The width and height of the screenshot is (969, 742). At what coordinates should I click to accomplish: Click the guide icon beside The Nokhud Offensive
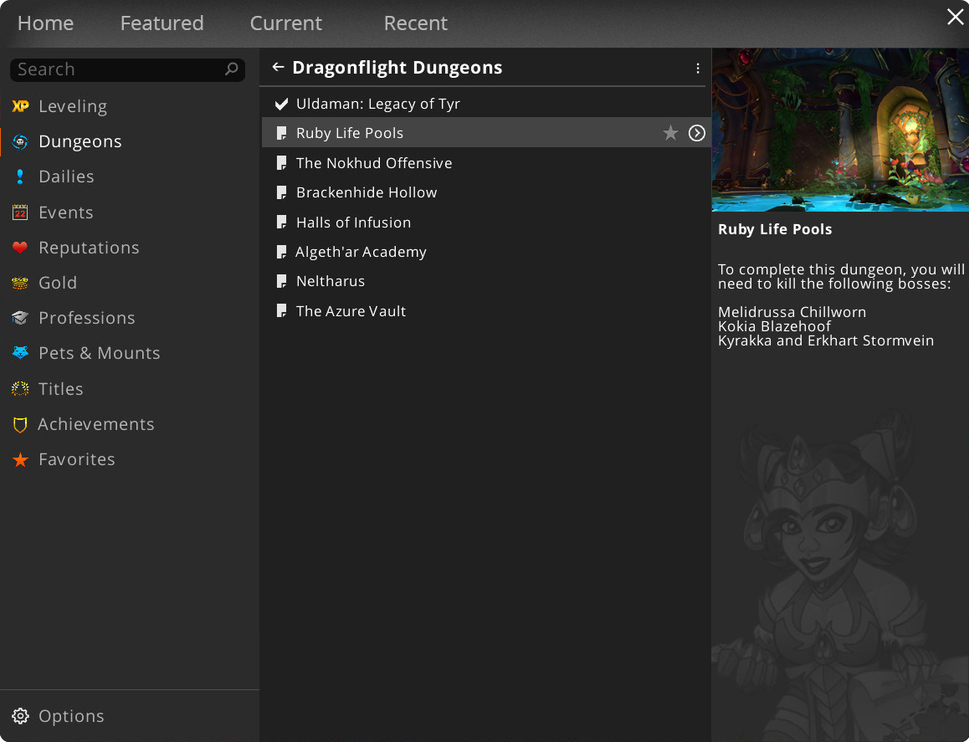pos(281,163)
